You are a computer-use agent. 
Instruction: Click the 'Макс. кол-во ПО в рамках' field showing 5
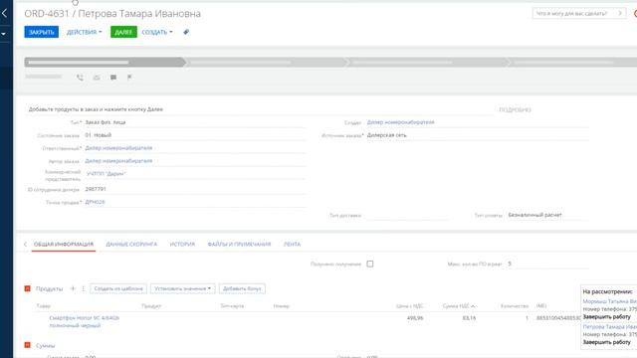coord(547,264)
